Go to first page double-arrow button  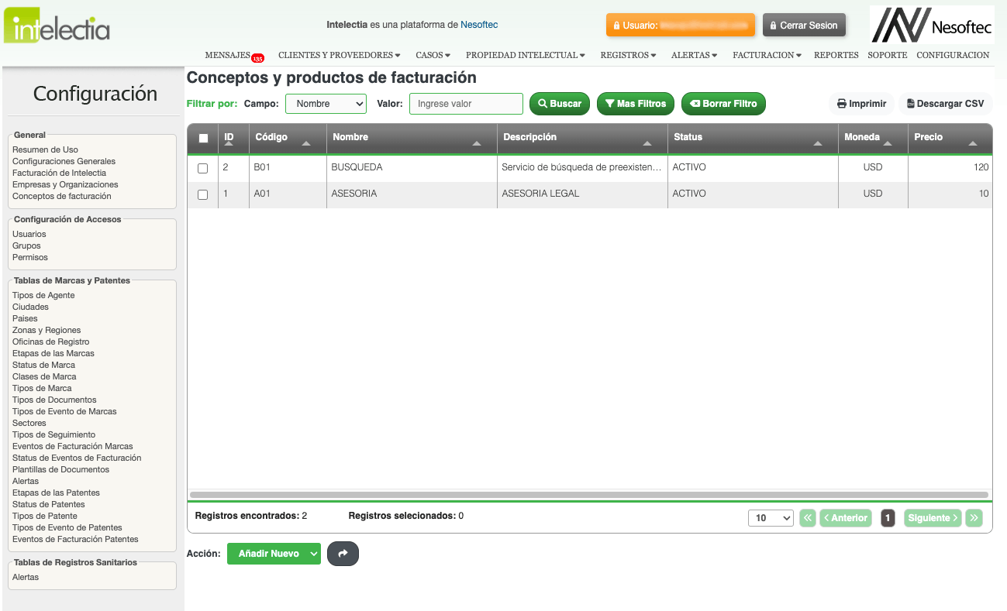[808, 518]
